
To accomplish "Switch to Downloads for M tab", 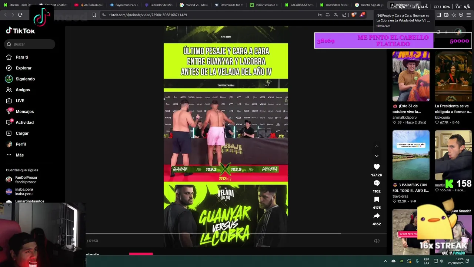I will point(229,5).
